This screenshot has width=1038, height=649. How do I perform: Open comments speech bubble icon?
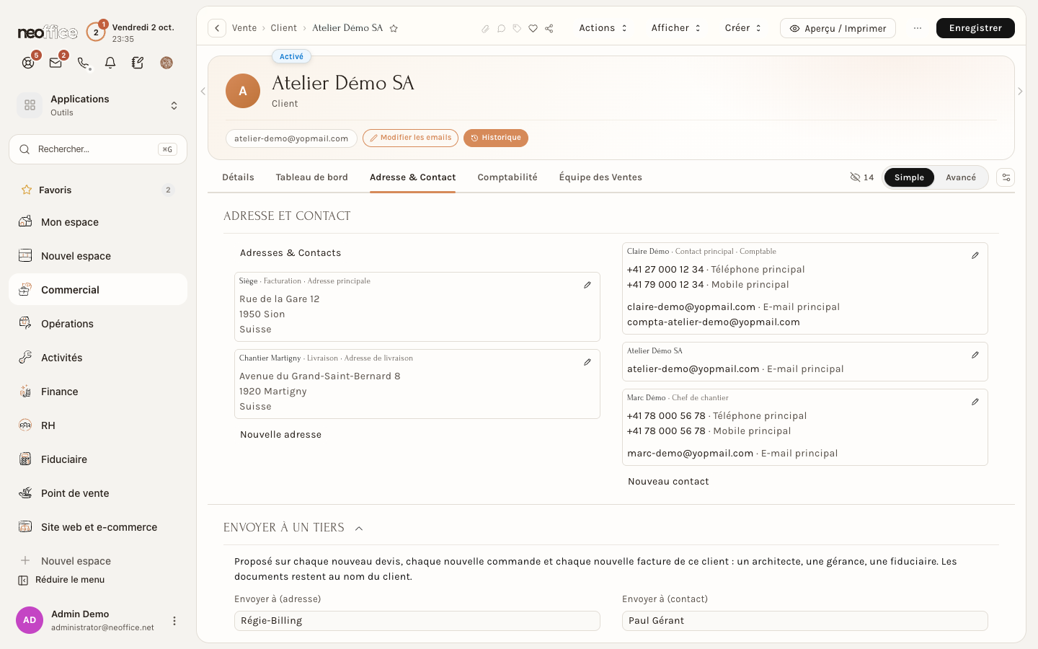501,28
